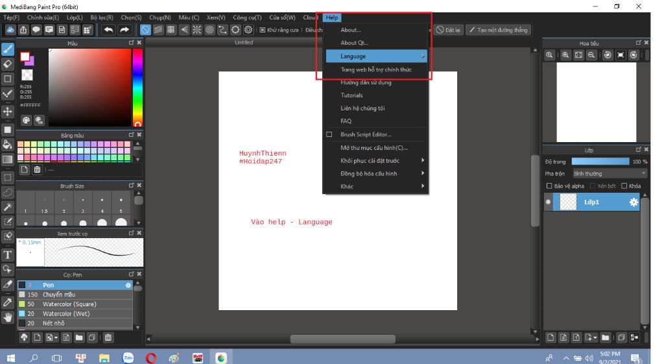This screenshot has width=664, height=364.
Task: Toggle Khóa layer lock checkbox
Action: click(x=624, y=186)
